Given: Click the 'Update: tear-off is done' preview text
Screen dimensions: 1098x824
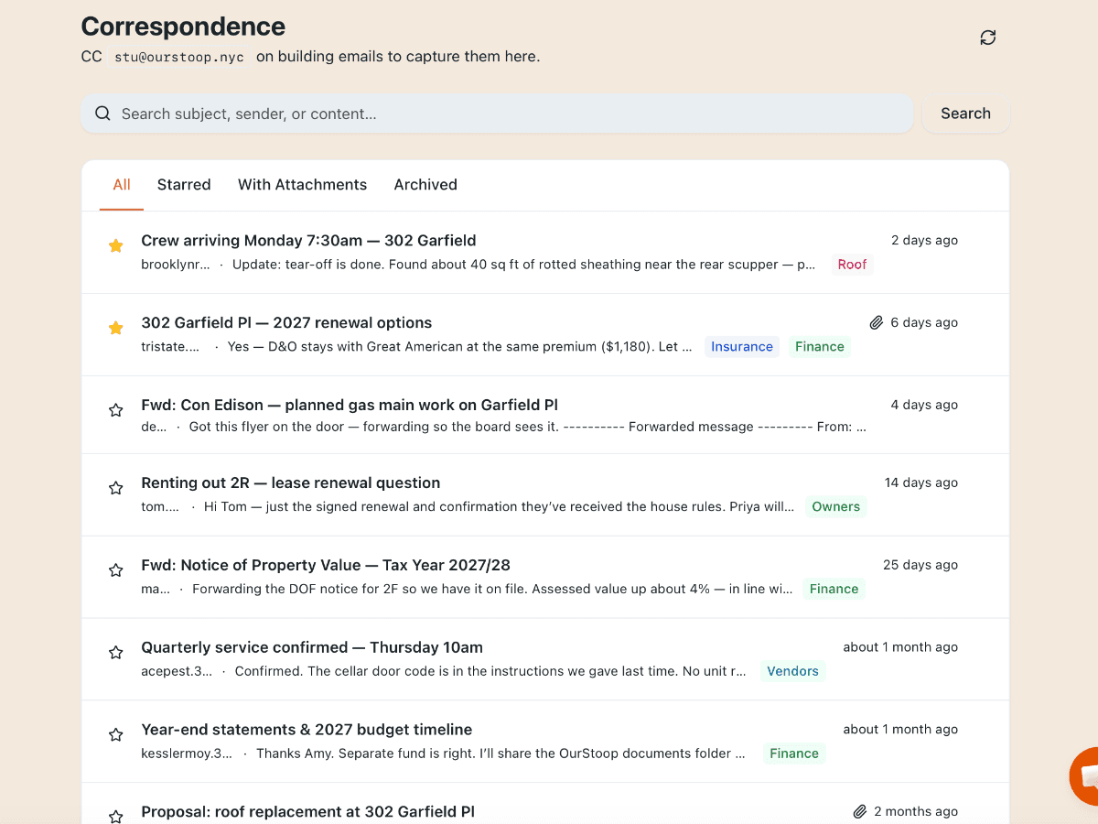Looking at the screenshot, I should point(524,265).
